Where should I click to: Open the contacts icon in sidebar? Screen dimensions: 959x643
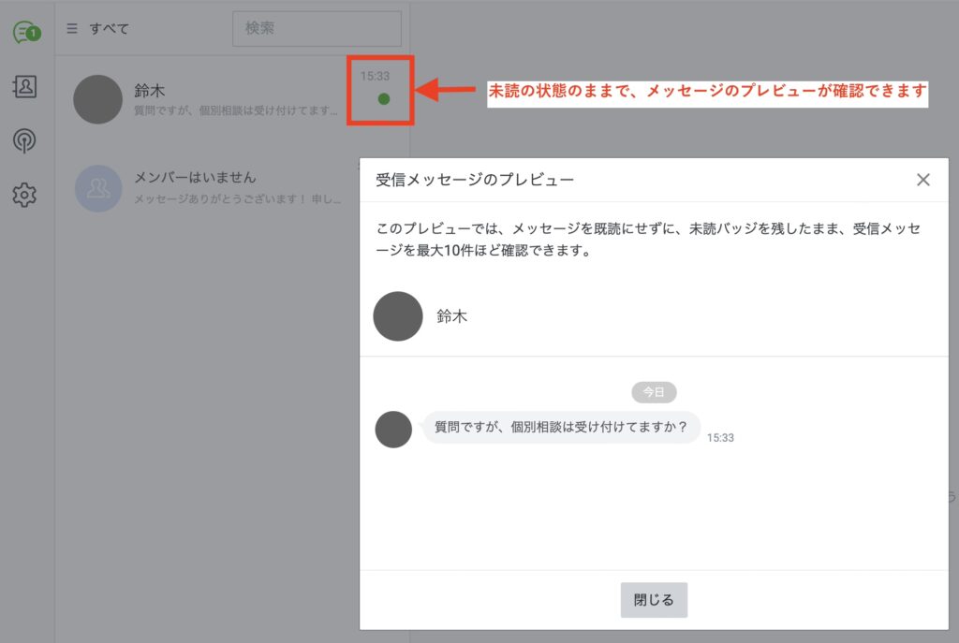(24, 87)
